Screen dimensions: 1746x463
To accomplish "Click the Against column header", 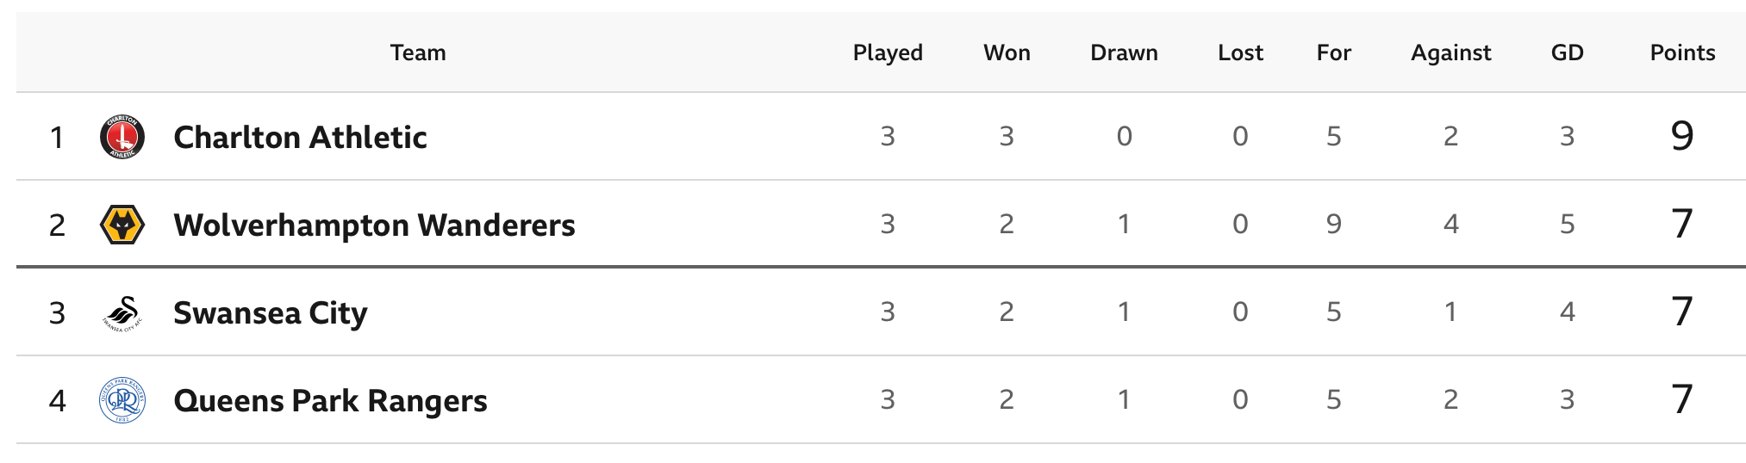I will coord(1451,52).
